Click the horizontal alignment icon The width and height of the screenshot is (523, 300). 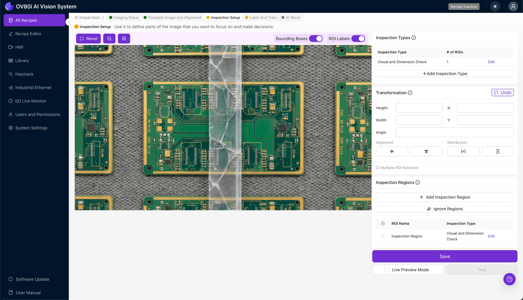[392, 151]
